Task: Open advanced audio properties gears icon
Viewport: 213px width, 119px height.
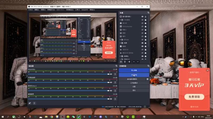Action: [x=30, y=103]
